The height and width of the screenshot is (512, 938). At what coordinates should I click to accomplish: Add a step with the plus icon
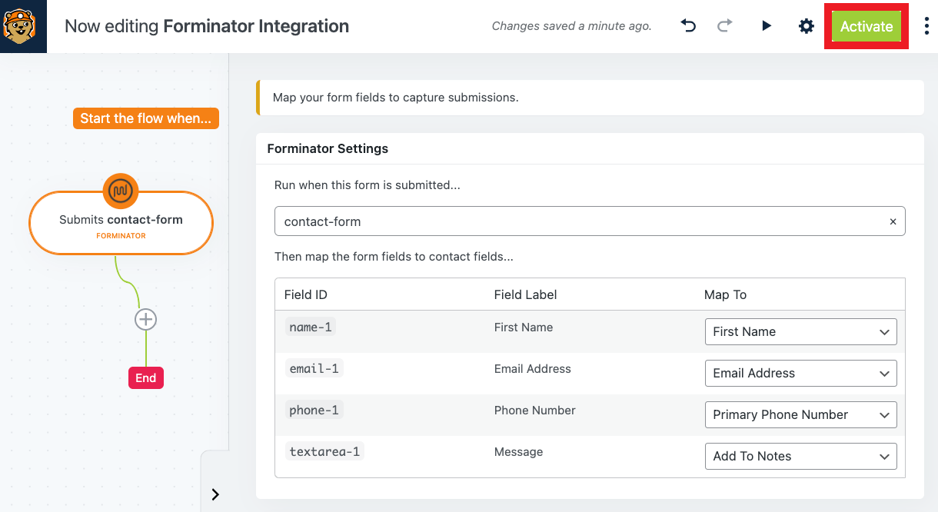[x=145, y=319]
